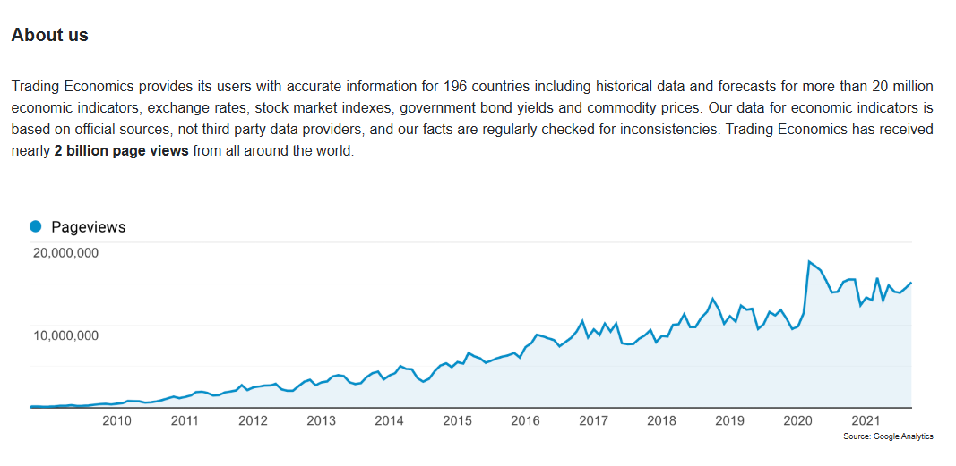Click the 10,000,000 y-axis label
Viewport: 956px width, 466px height.
(65, 335)
